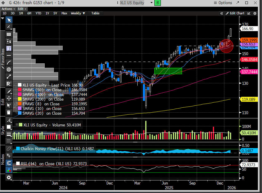Select the Max time range
The image size is (262, 193).
[x=64, y=13]
